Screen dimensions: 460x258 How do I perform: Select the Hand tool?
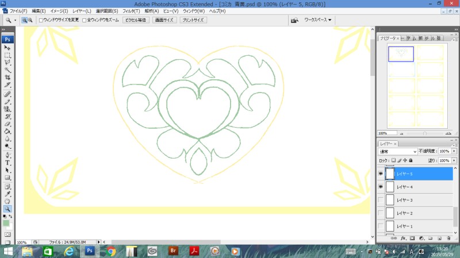7,201
